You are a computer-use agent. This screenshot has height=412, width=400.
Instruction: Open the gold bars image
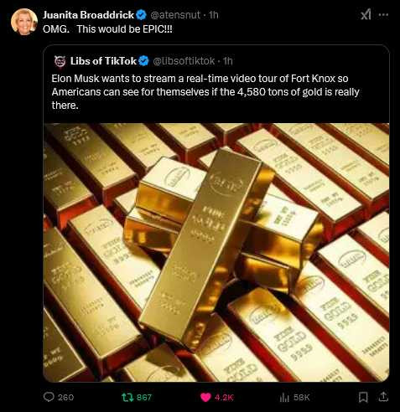pos(216,252)
